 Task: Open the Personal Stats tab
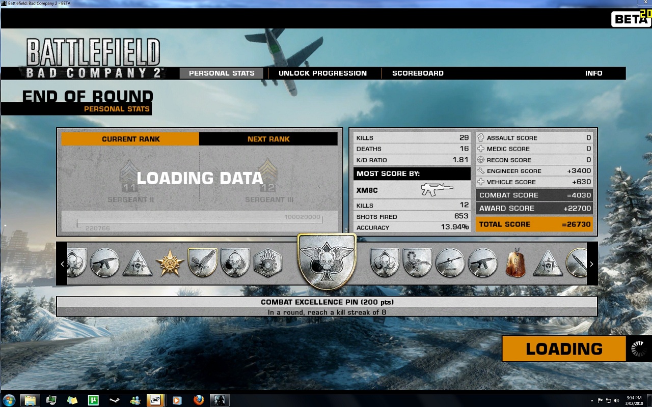click(x=222, y=73)
